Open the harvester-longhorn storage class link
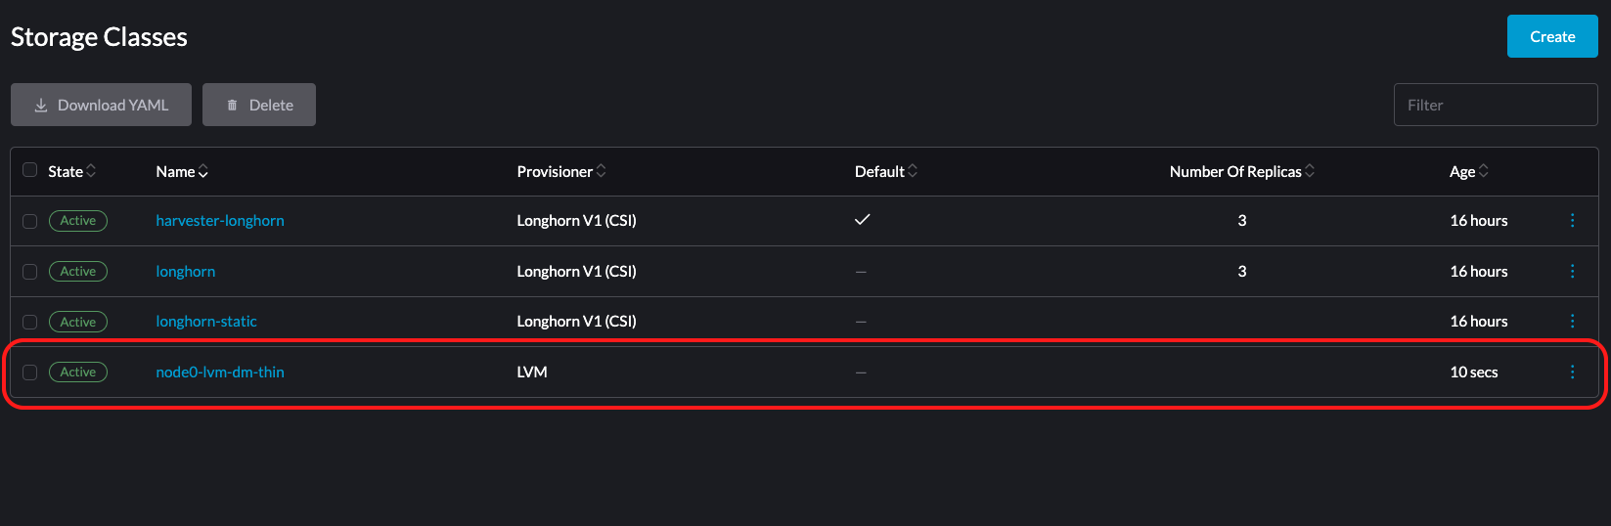The image size is (1611, 526). point(220,221)
